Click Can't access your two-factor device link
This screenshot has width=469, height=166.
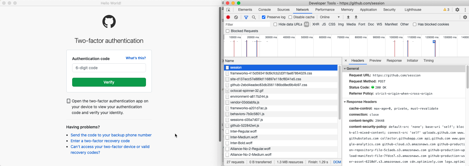(x=110, y=149)
